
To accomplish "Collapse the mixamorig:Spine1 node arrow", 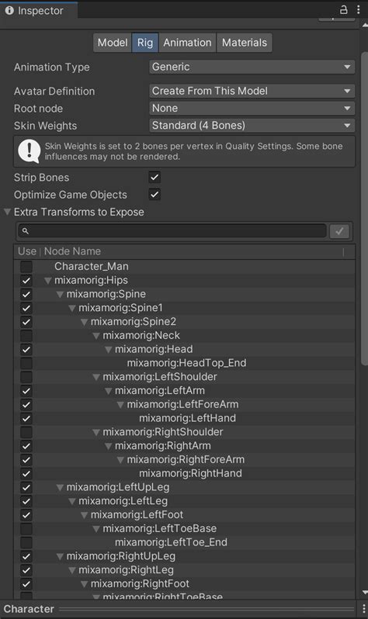I will point(72,308).
